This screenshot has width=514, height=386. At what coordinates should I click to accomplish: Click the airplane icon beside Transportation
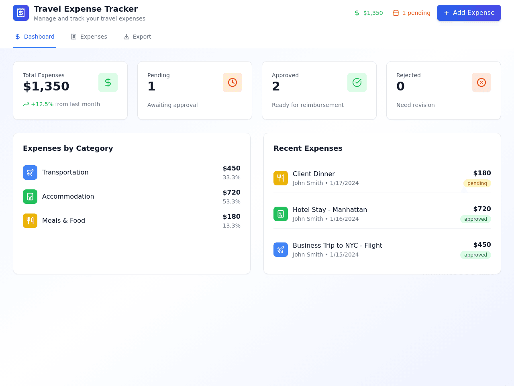tap(30, 172)
